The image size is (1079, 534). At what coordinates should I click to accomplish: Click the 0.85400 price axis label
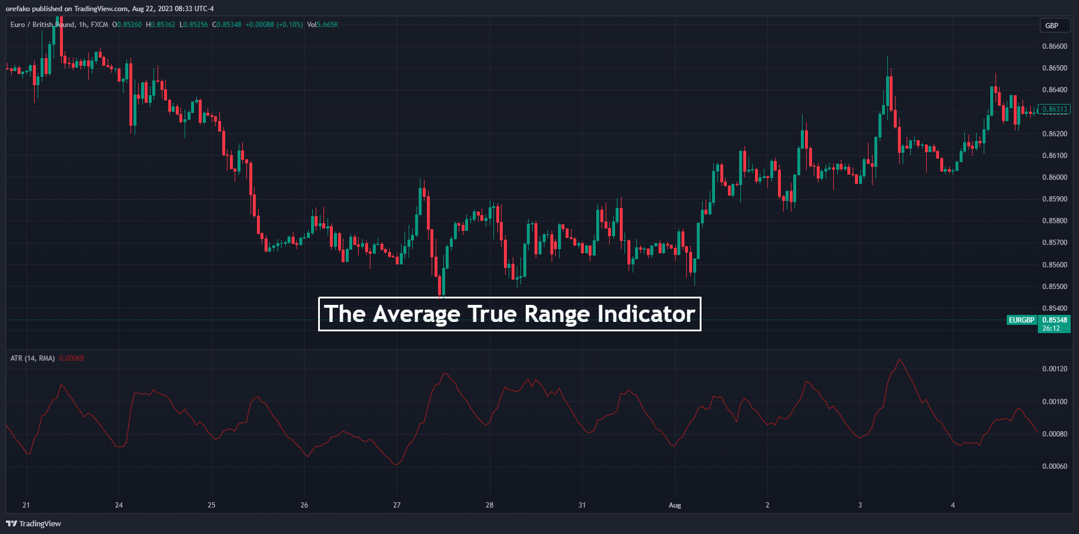pyautogui.click(x=1054, y=308)
